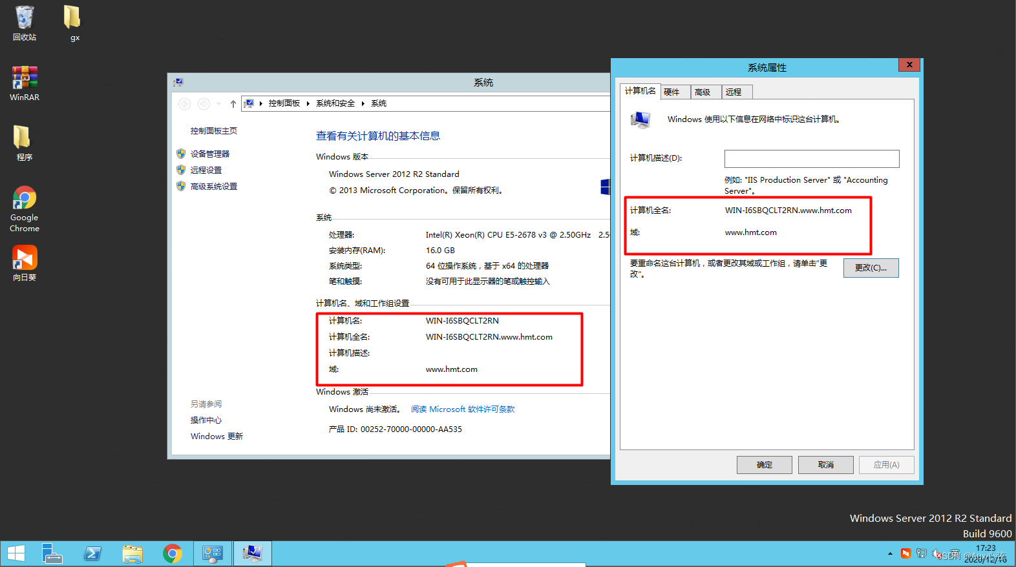Open the Windows Start button
Screen dimensions: 1016x567
click(x=16, y=553)
